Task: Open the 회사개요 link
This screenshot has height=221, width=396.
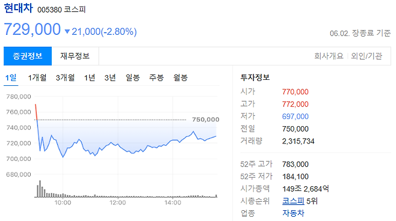Action: 329,56
